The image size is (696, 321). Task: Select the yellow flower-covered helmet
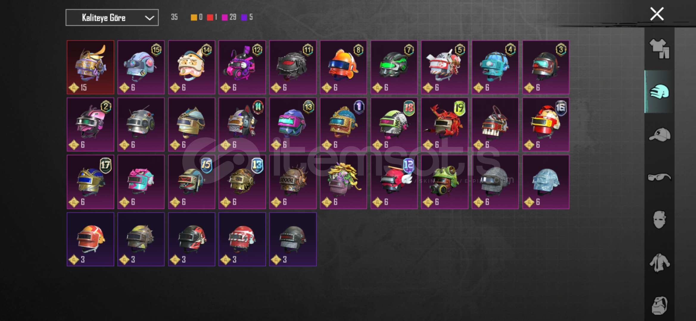coord(343,182)
